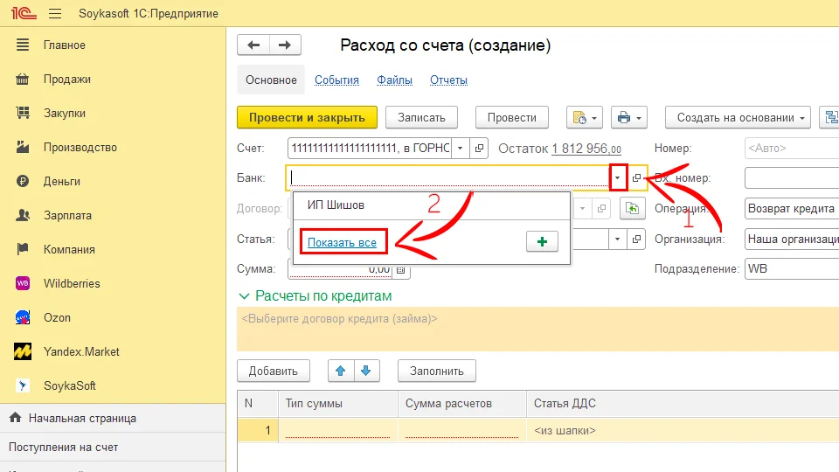Viewport: 839px width, 472px height.
Task: Click Провести и закрыть button
Action: point(307,118)
